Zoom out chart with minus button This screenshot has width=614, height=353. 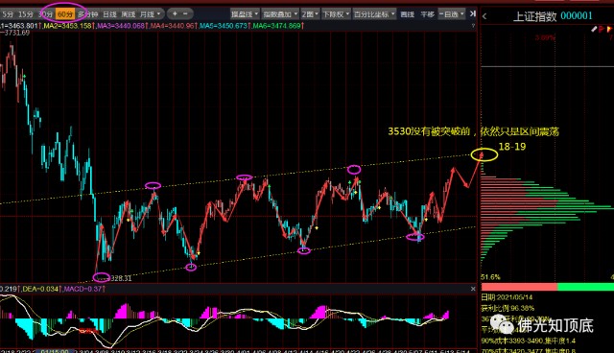(x=185, y=13)
